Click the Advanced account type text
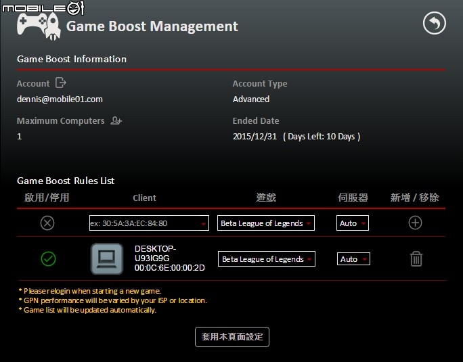The width and height of the screenshot is (463, 362). coord(251,99)
